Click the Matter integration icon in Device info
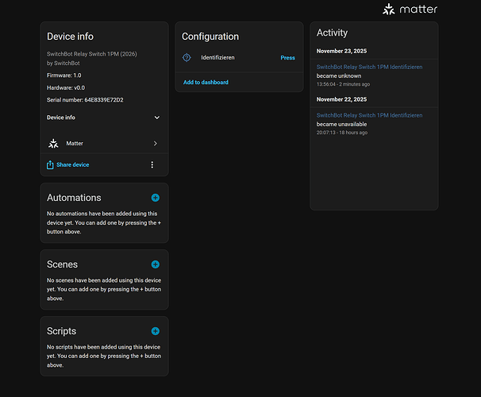This screenshot has height=397, width=481. point(53,144)
